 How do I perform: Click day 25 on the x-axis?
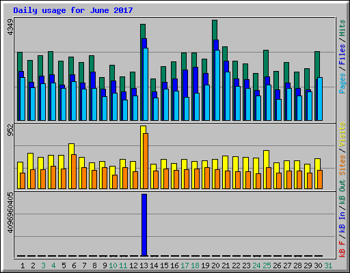coord(267,265)
